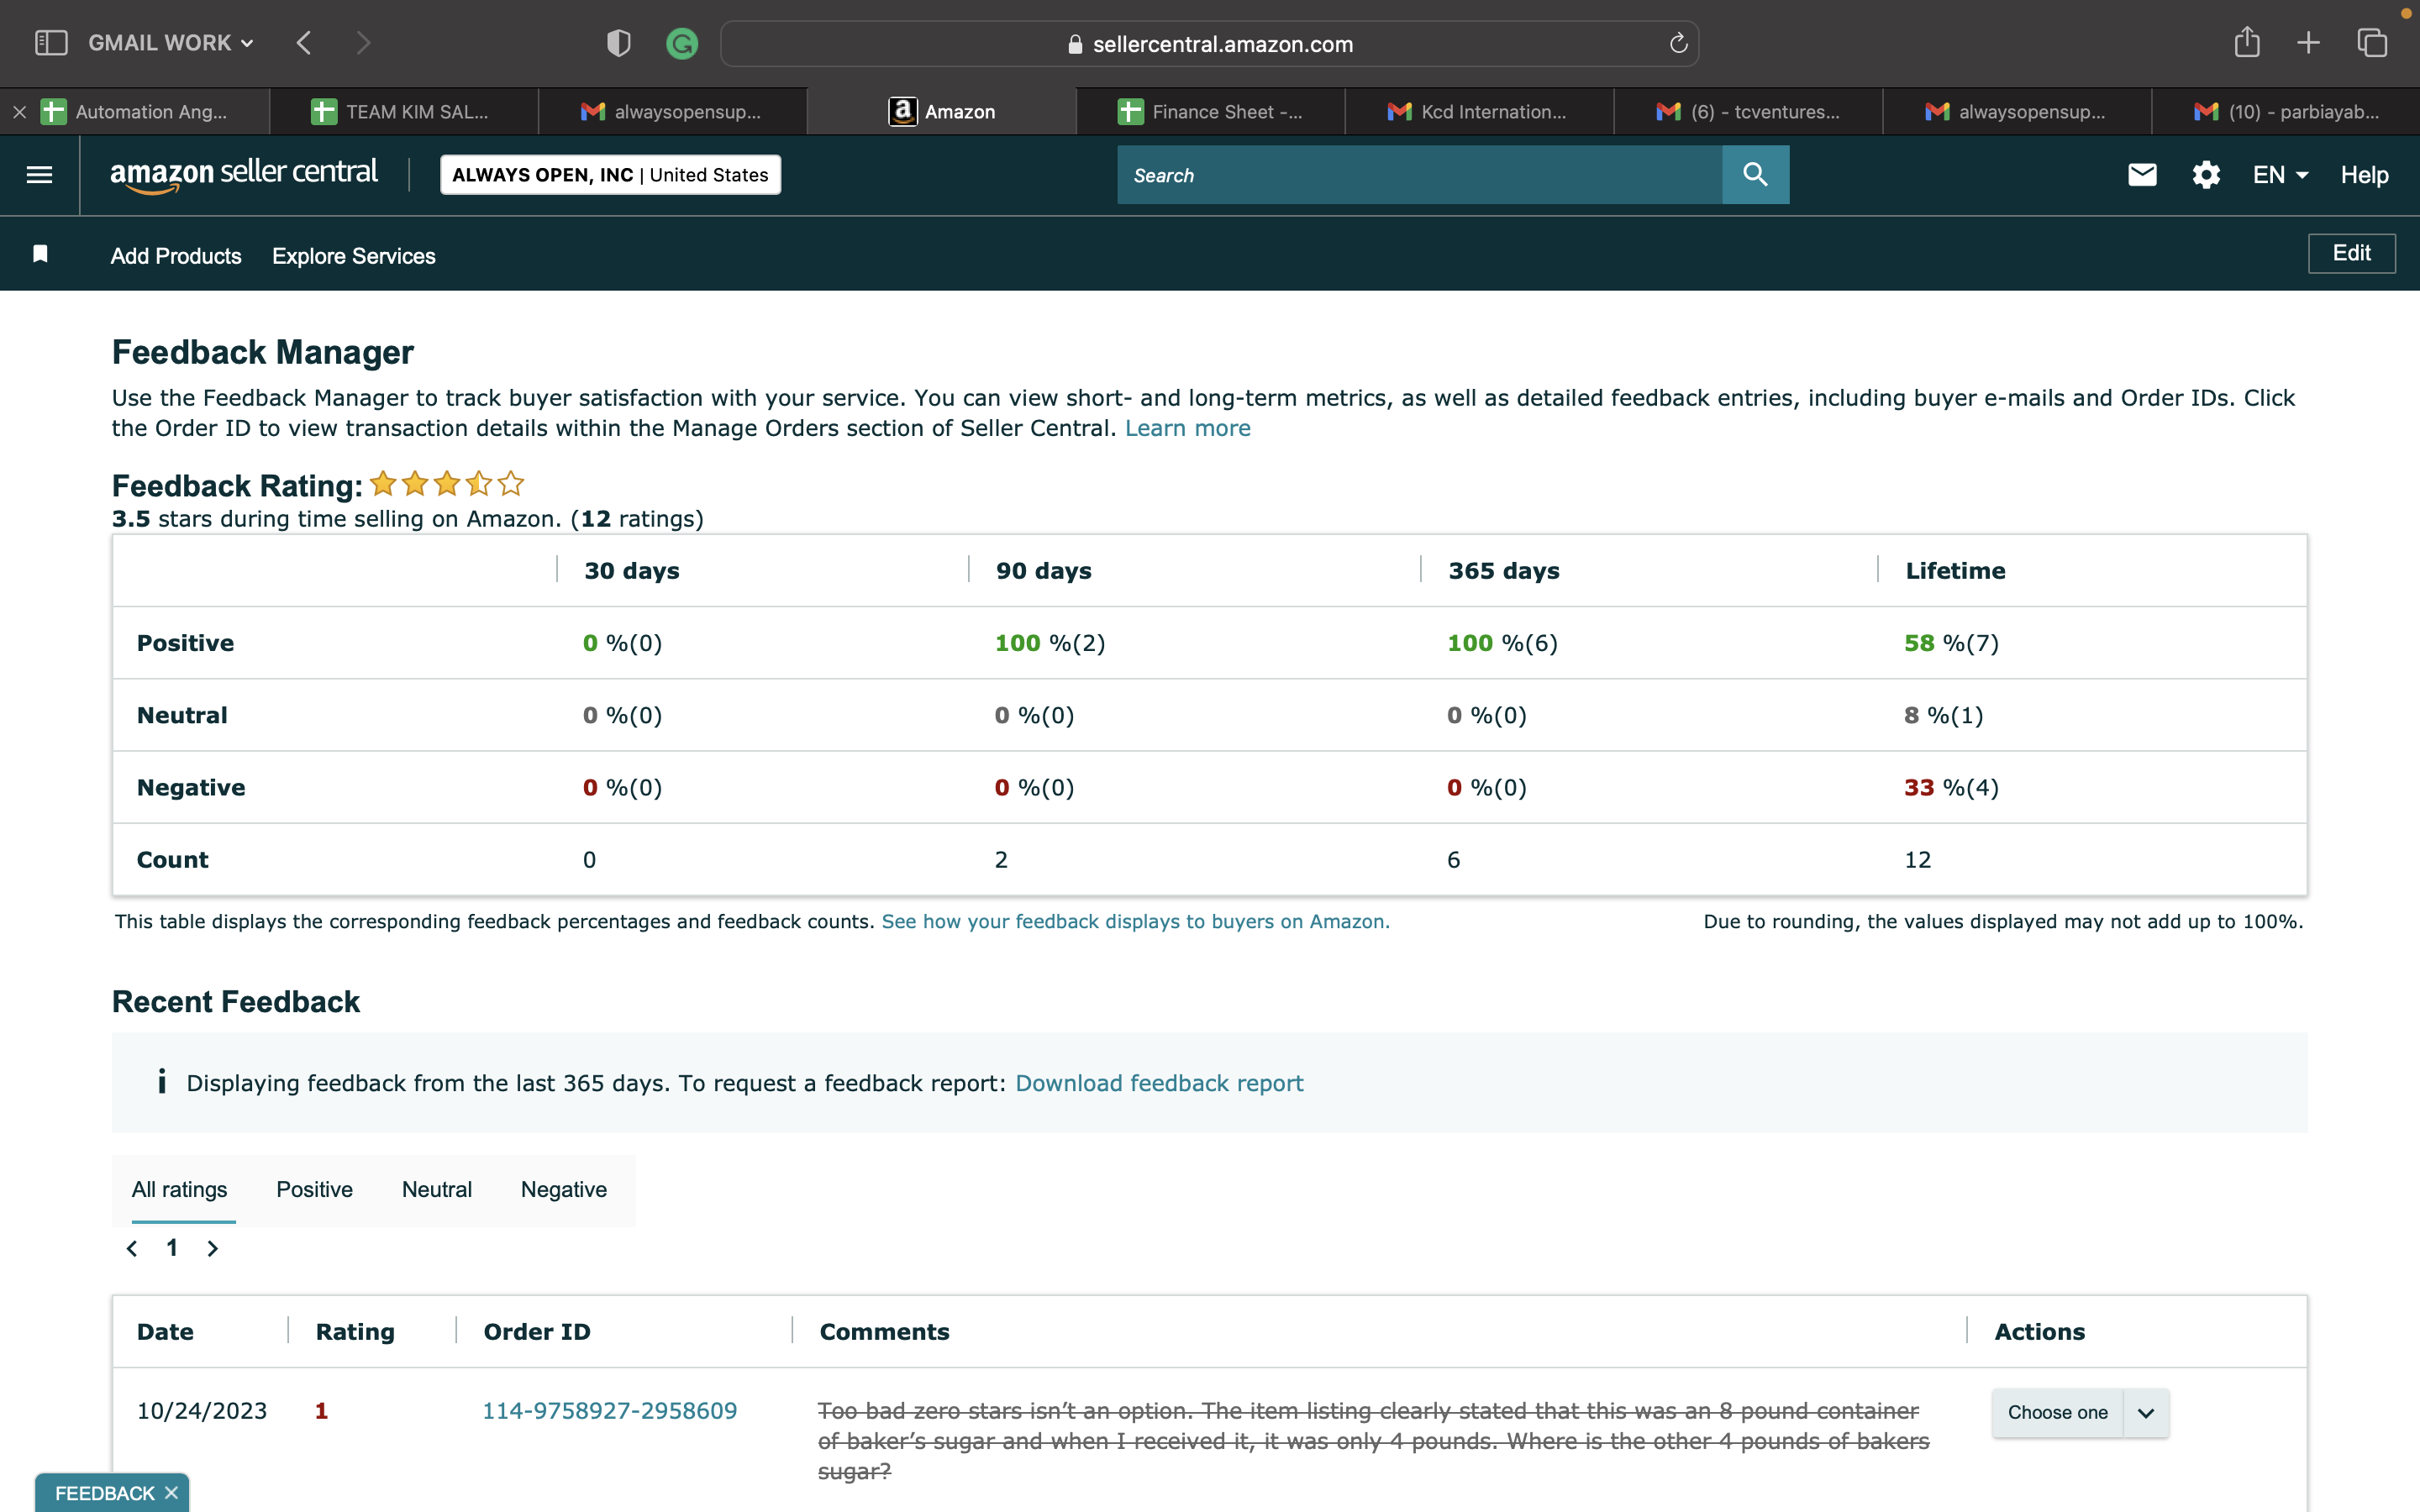Select the All ratings feedback tab

[179, 1189]
